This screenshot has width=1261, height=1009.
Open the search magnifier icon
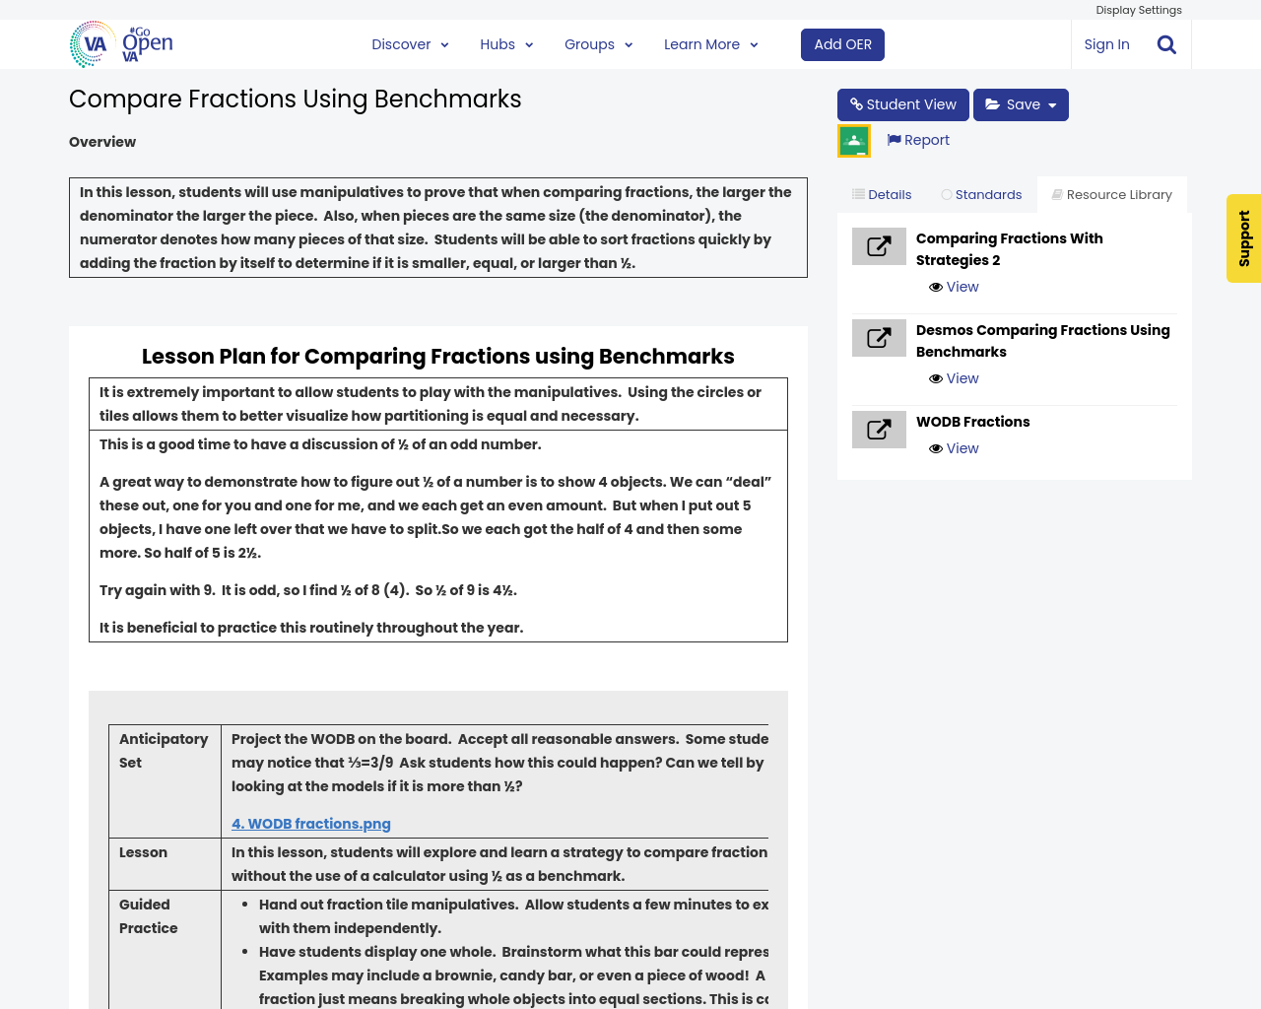[1166, 44]
